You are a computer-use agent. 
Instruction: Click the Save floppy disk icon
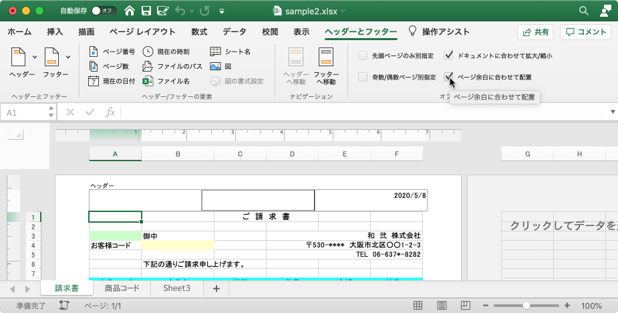coord(146,11)
